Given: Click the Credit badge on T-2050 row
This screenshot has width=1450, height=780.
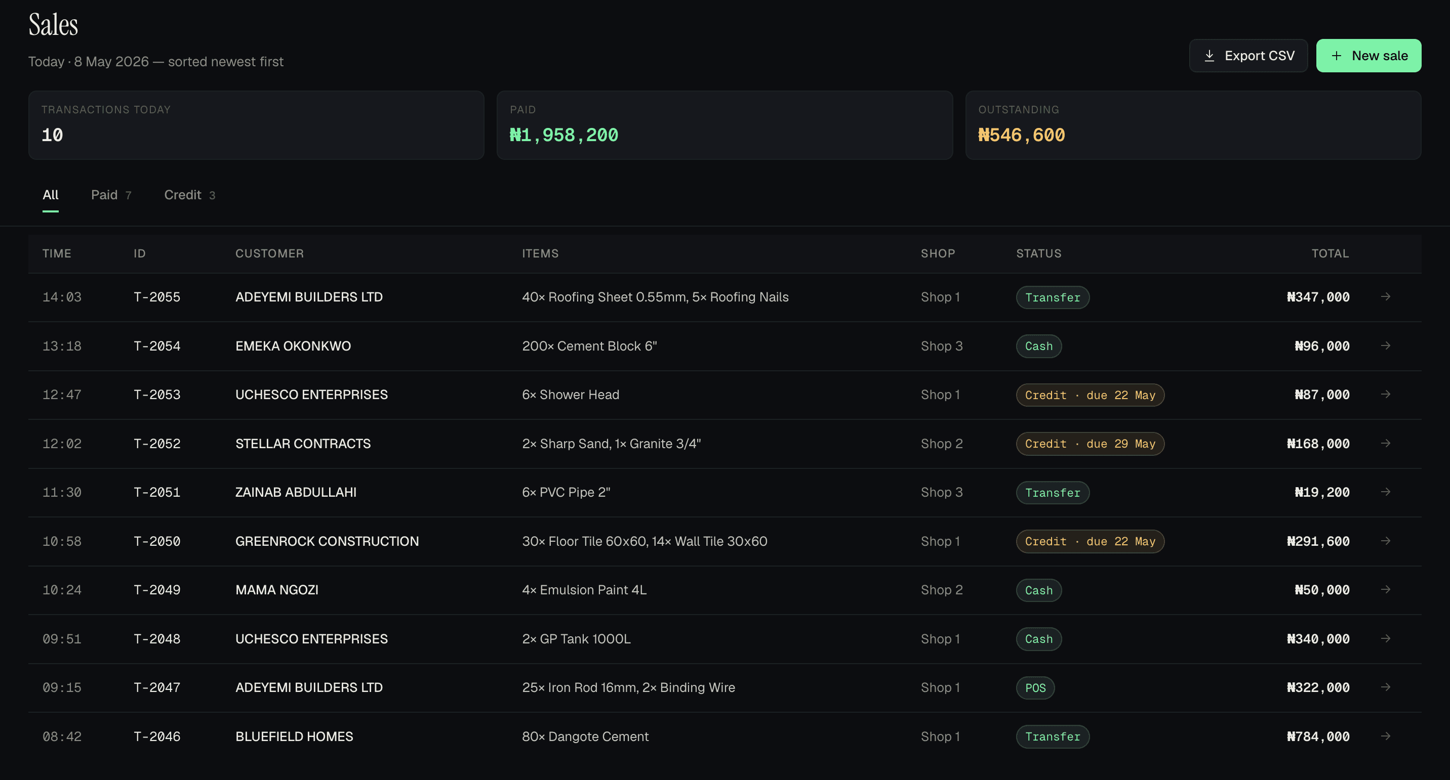Looking at the screenshot, I should click(x=1090, y=542).
